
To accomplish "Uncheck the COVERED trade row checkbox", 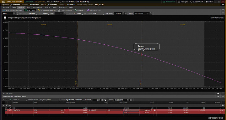I will [6, 110].
